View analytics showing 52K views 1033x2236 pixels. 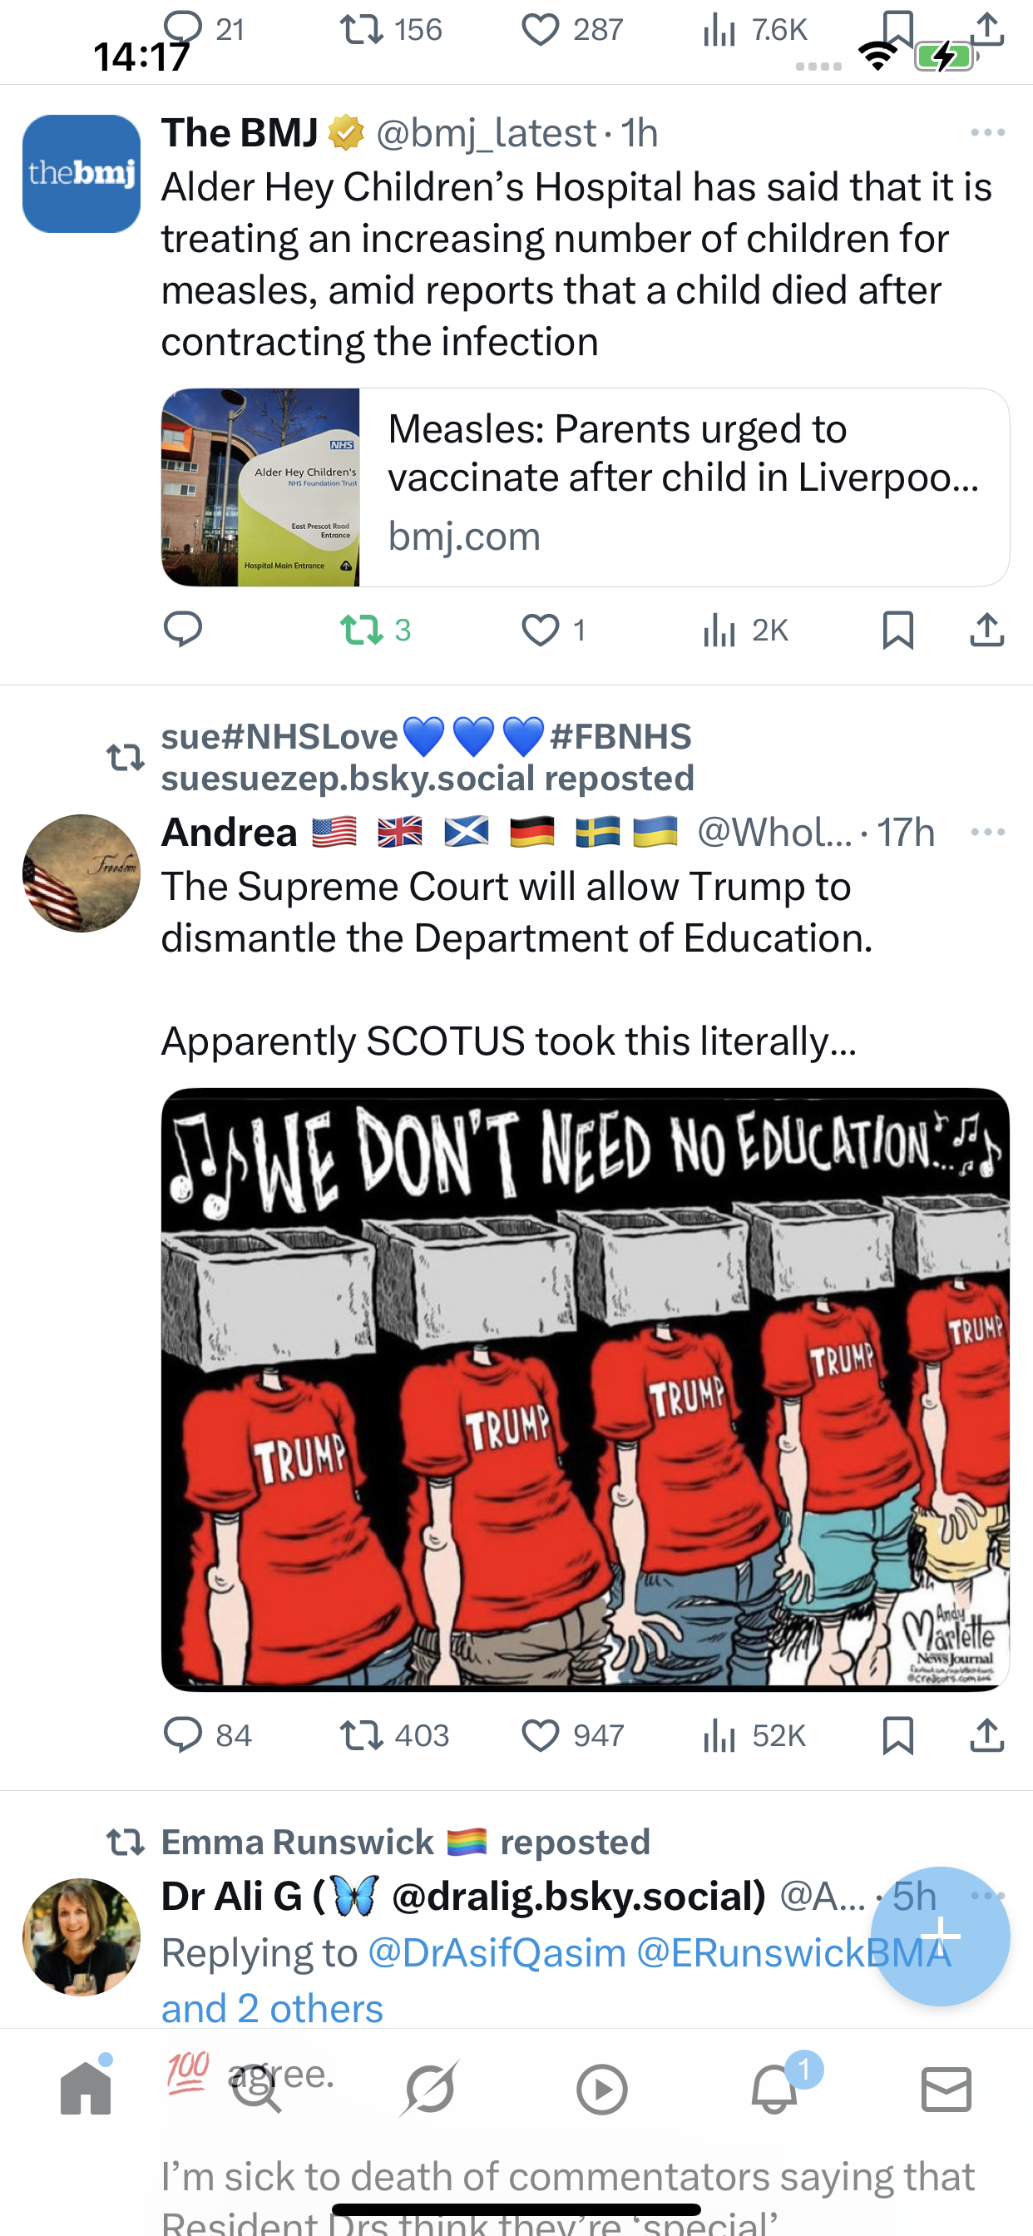754,1735
